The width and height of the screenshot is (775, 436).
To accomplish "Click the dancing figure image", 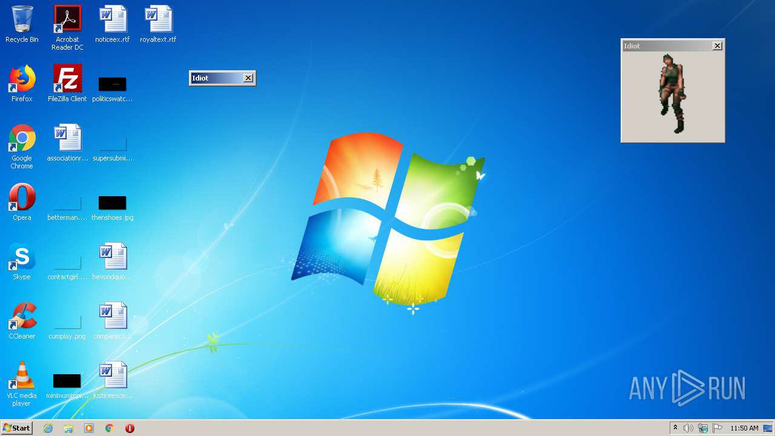I will point(673,93).
